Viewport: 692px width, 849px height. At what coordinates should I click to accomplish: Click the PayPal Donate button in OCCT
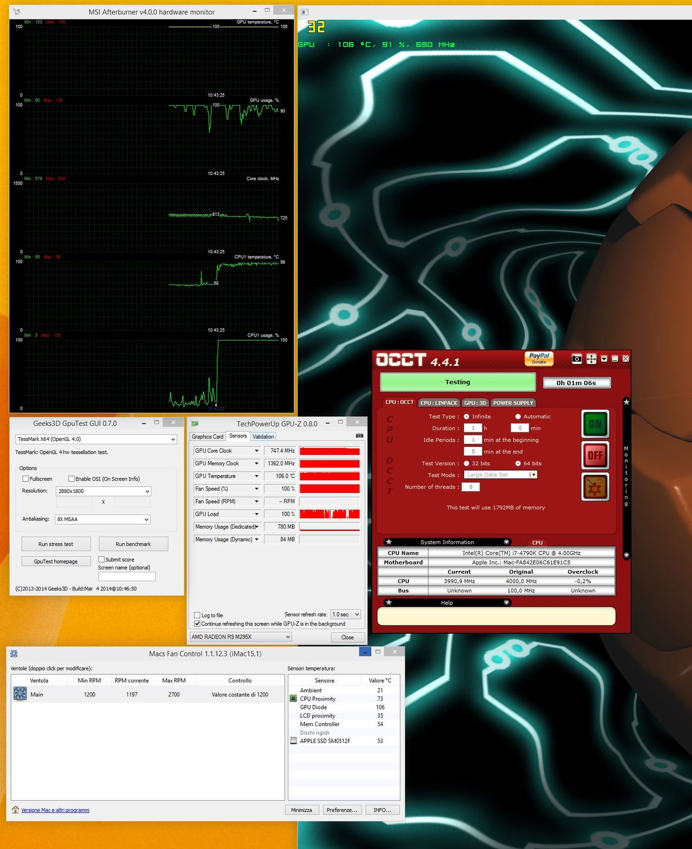coord(539,359)
